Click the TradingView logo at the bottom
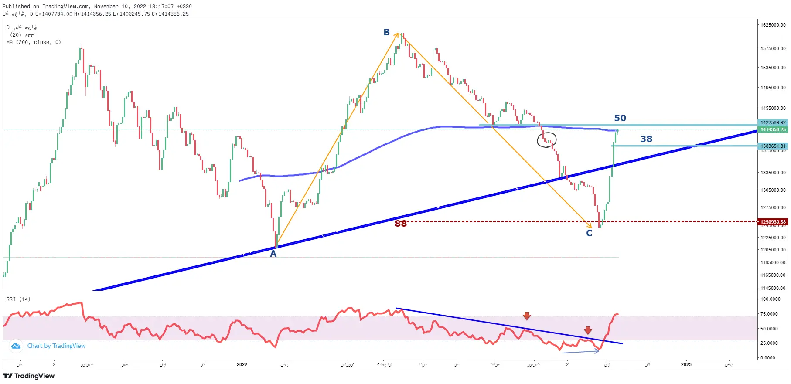 pos(29,376)
